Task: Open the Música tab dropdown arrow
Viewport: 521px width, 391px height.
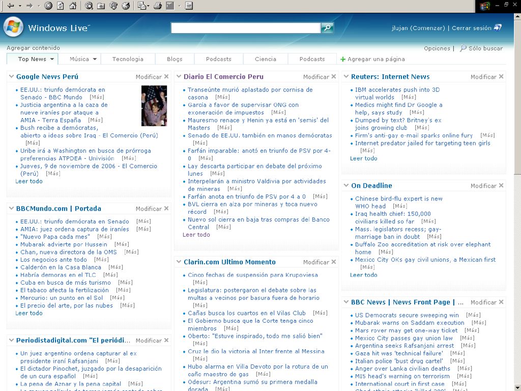Action: (x=95, y=59)
